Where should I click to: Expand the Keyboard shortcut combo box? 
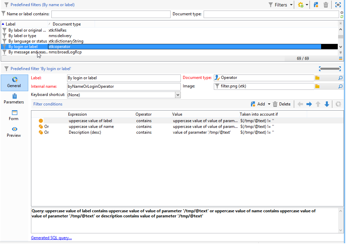178,95
